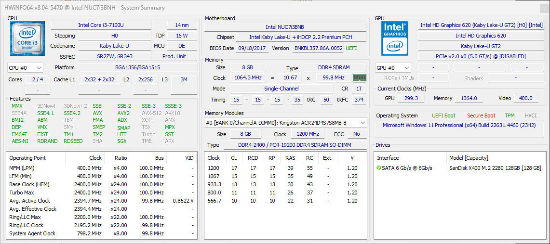Click the grey HVCI status label

coord(531,116)
